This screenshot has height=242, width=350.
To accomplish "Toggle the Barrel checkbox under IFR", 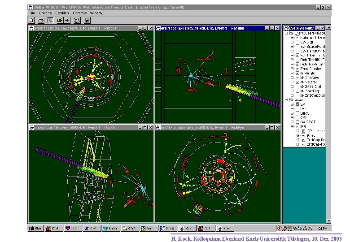I will tap(303, 135).
